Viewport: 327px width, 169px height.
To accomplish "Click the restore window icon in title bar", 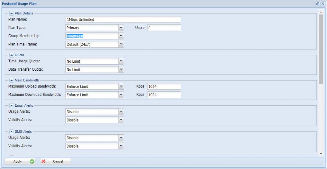I will pyautogui.click(x=317, y=4).
